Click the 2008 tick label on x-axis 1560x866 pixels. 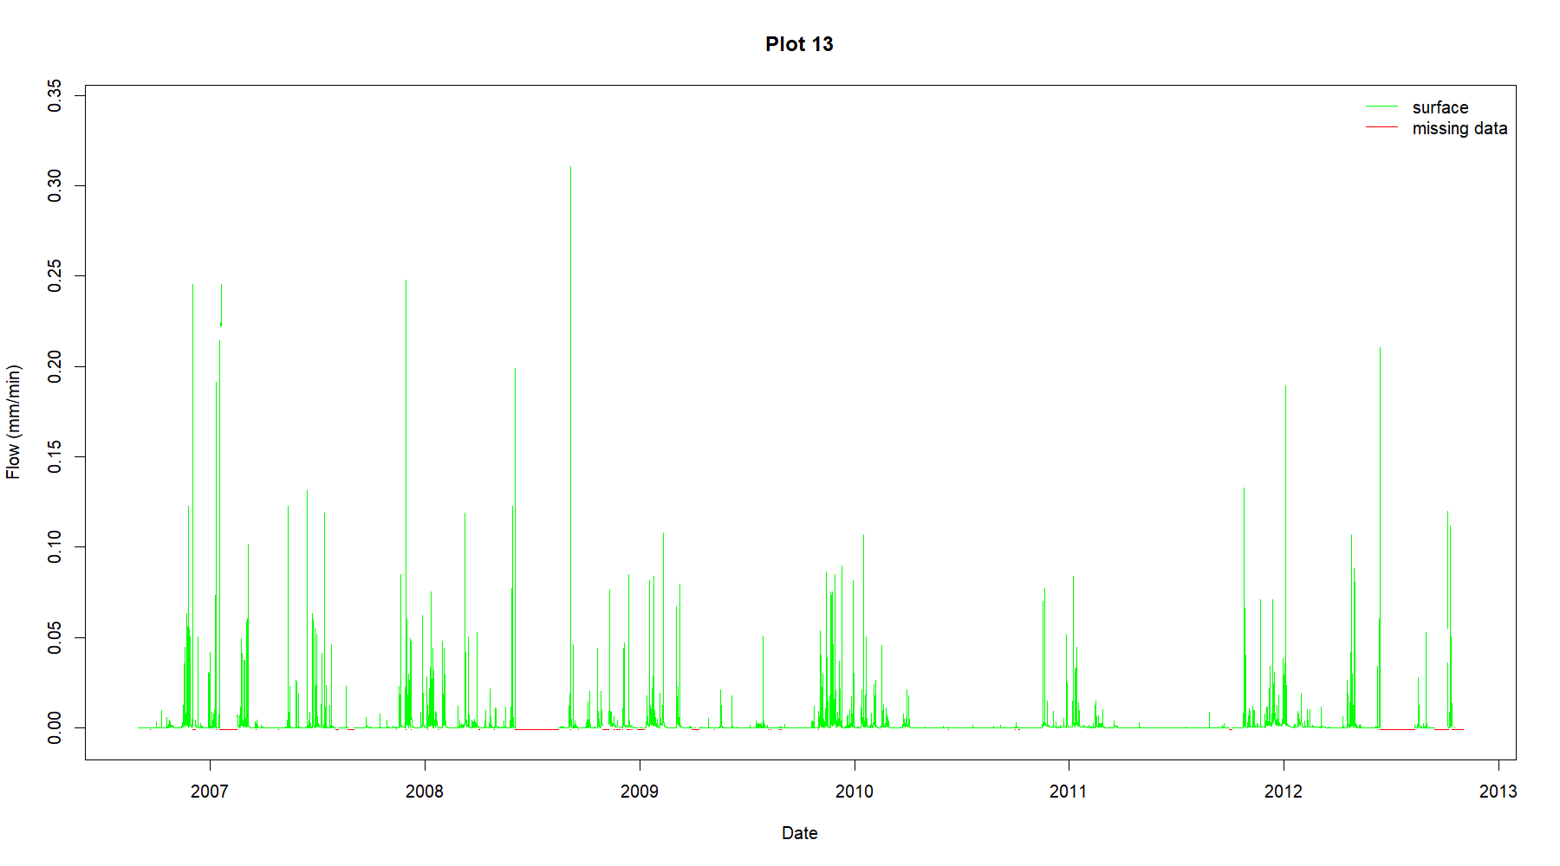tap(424, 791)
